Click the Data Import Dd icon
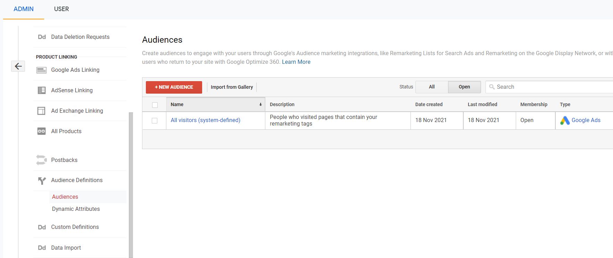 42,248
